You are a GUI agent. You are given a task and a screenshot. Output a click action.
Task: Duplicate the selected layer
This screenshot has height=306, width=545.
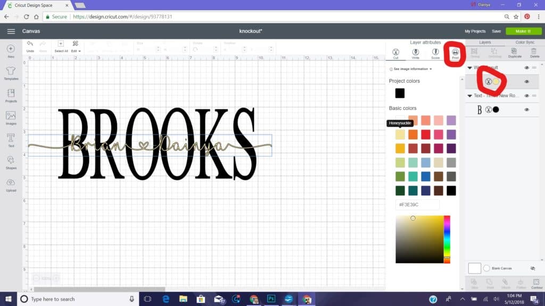[515, 53]
